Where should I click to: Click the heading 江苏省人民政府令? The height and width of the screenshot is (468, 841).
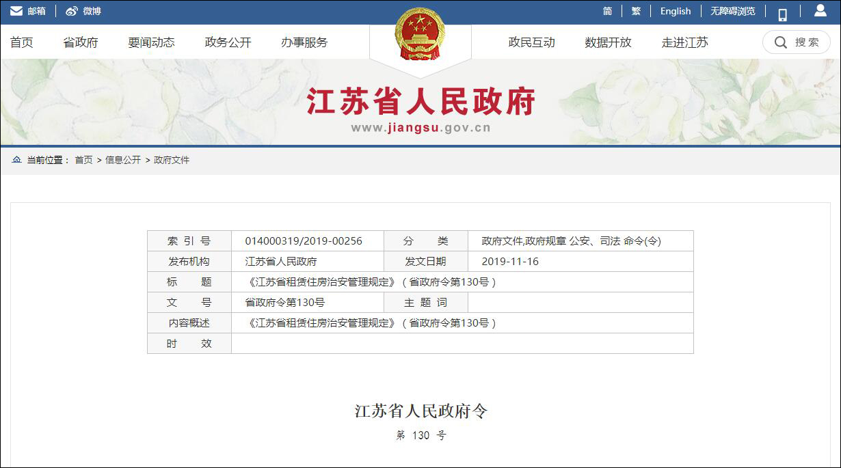(x=420, y=411)
